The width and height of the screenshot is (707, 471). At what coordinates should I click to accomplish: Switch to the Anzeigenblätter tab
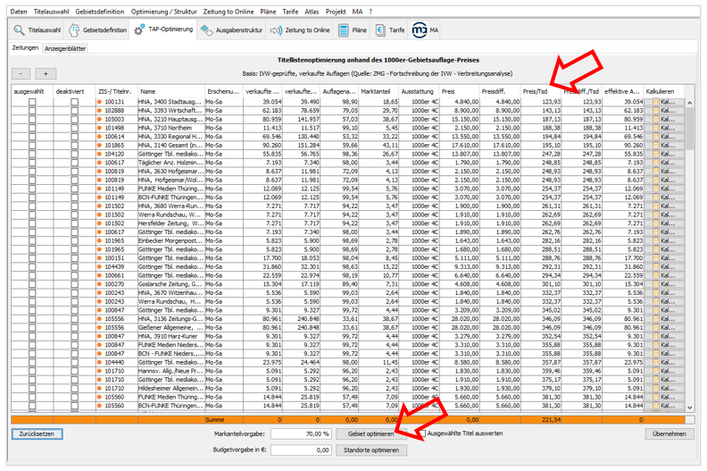(65, 48)
